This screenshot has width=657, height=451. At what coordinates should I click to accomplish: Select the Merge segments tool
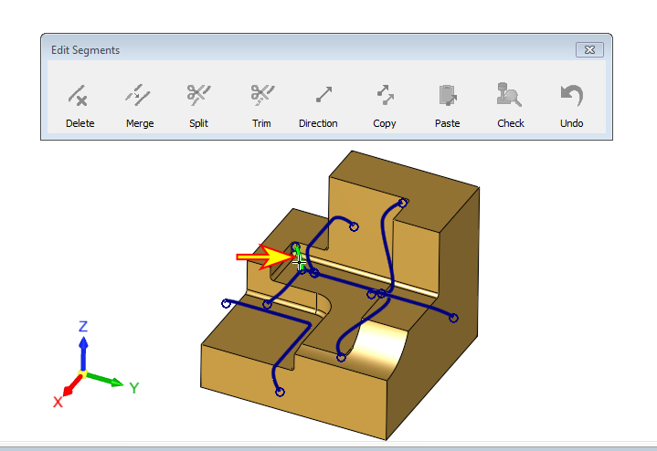coord(140,104)
